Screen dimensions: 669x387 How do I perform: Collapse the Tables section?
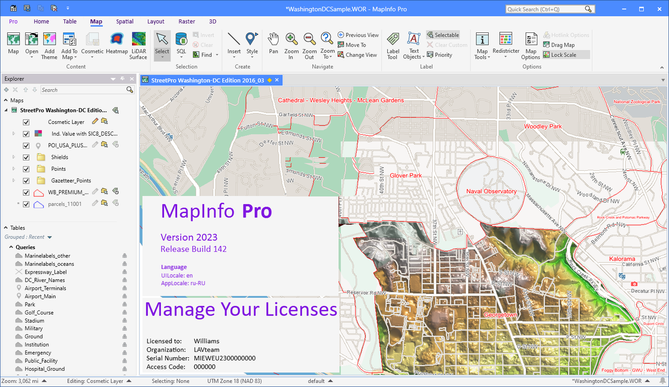pos(6,228)
